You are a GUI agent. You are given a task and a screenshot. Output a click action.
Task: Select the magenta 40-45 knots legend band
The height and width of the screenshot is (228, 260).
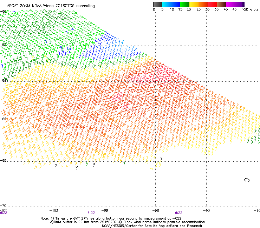(x=230, y=4)
